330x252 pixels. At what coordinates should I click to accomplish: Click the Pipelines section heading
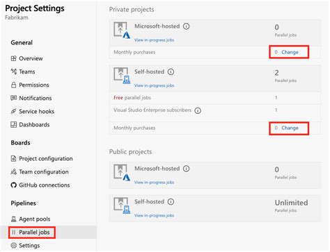[24, 203]
